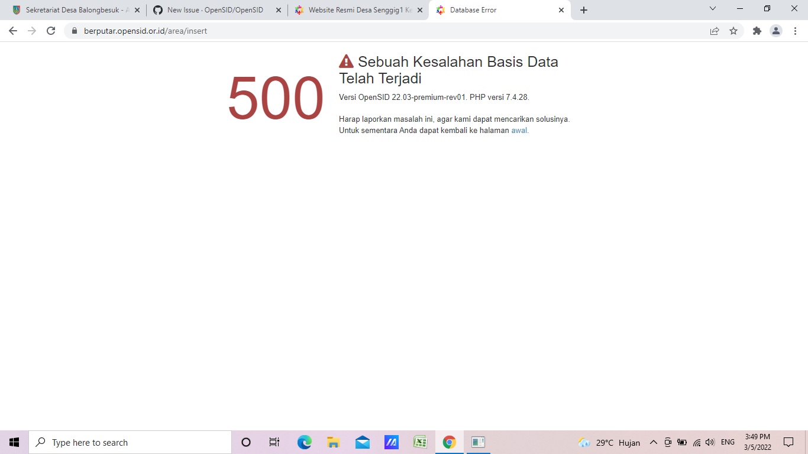Screen dimensions: 808x454
Task: Follow the 'awal' link to the home page
Action: [519, 131]
